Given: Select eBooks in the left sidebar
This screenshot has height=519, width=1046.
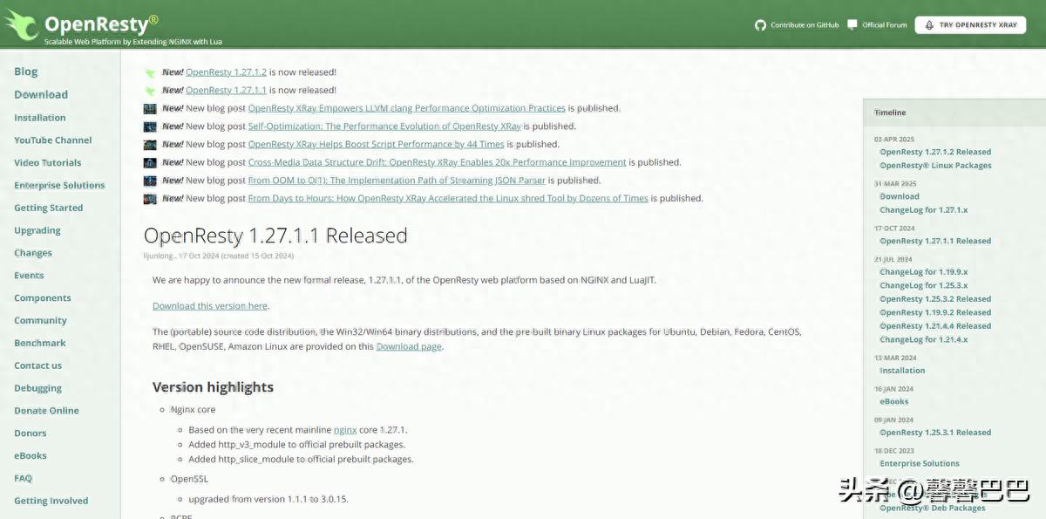Looking at the screenshot, I should point(31,456).
